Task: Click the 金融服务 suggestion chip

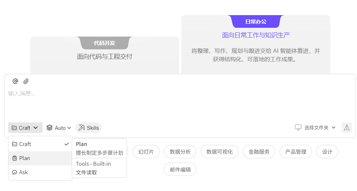Action: (x=259, y=152)
